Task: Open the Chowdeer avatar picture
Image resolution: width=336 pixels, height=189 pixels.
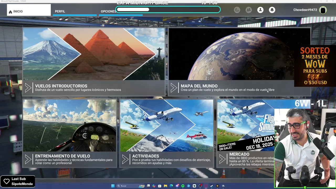Action: click(x=323, y=10)
